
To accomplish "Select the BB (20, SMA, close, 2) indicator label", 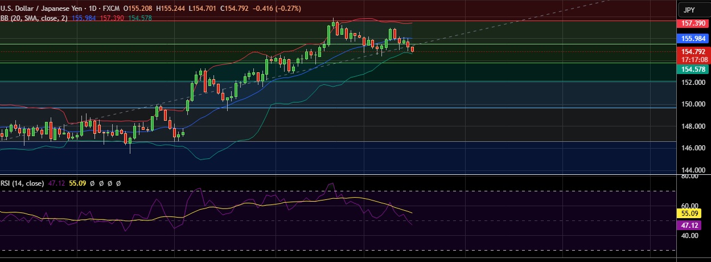I will click(x=34, y=18).
